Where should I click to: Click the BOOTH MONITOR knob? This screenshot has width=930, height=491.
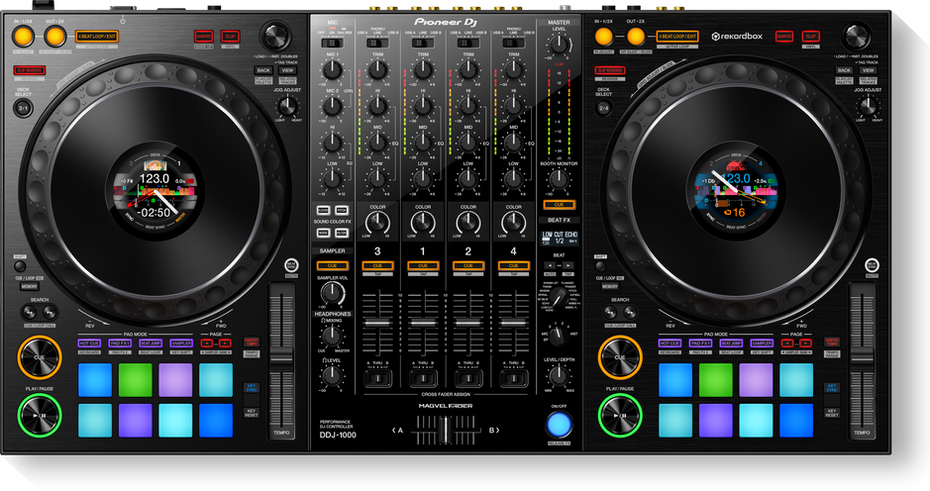click(559, 179)
